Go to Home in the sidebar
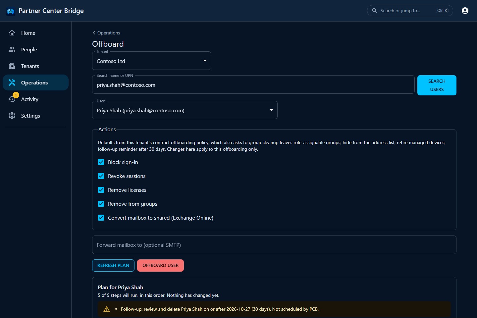 pos(35,33)
